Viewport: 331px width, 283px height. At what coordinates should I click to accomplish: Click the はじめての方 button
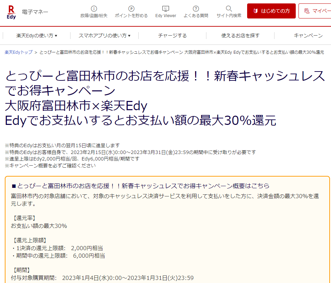point(271,11)
